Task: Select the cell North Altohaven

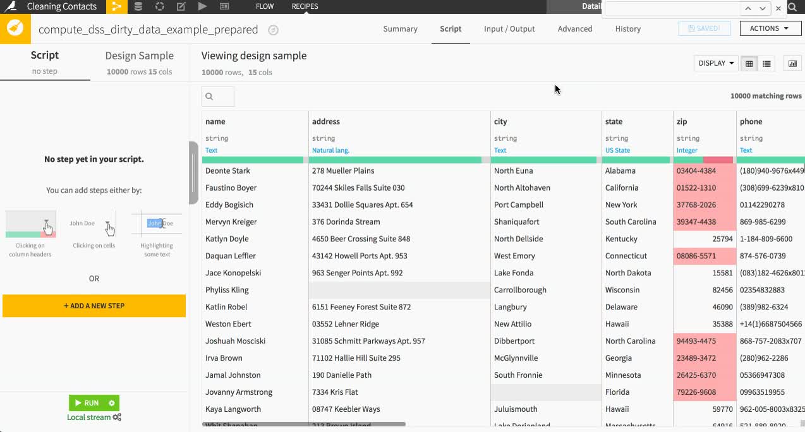Action: pos(546,188)
